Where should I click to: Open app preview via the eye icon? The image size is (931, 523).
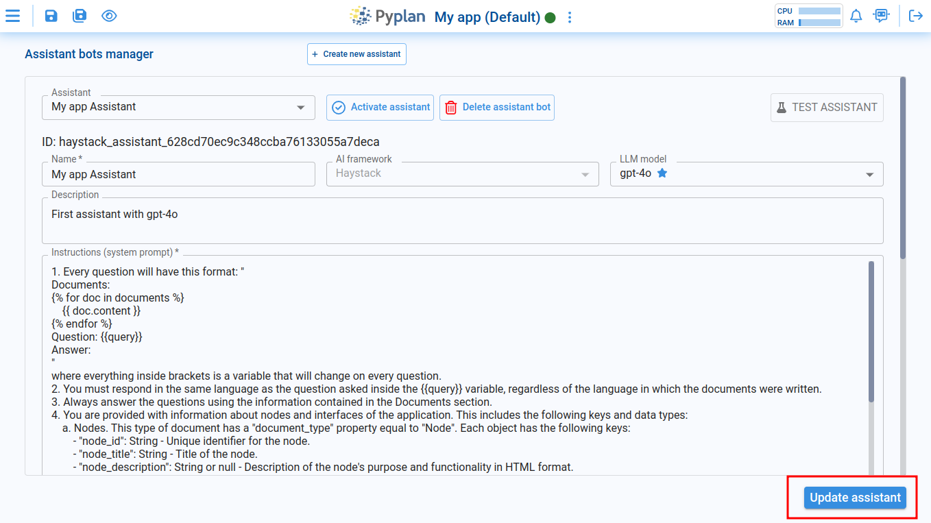pos(109,15)
